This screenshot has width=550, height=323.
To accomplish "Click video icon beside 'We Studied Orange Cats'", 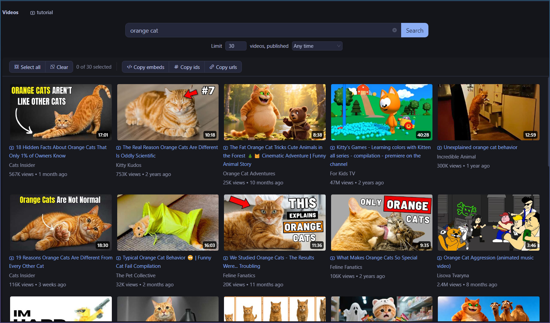I will coord(226,258).
